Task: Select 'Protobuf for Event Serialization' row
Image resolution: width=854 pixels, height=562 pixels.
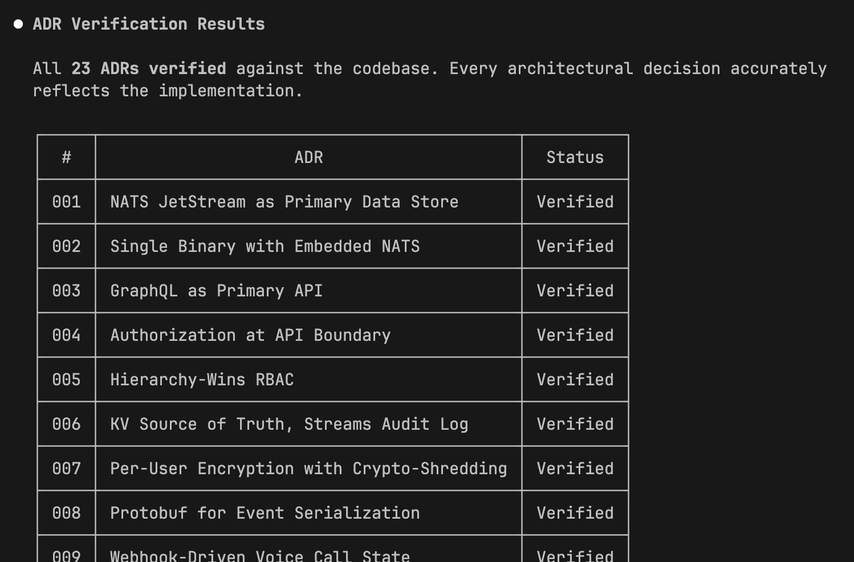Action: pos(265,513)
